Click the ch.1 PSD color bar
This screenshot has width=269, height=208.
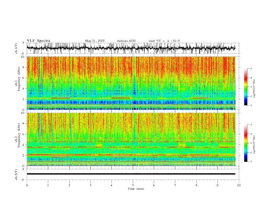point(246,87)
